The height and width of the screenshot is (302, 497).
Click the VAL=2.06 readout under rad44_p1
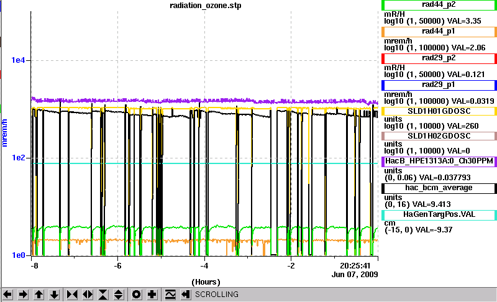(468, 48)
